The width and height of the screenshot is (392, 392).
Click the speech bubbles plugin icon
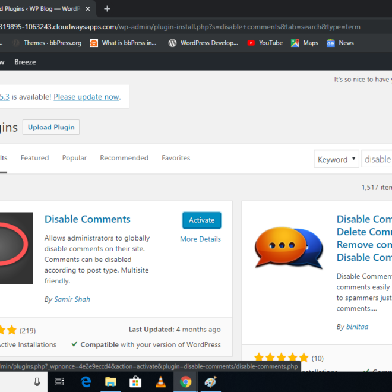click(289, 247)
